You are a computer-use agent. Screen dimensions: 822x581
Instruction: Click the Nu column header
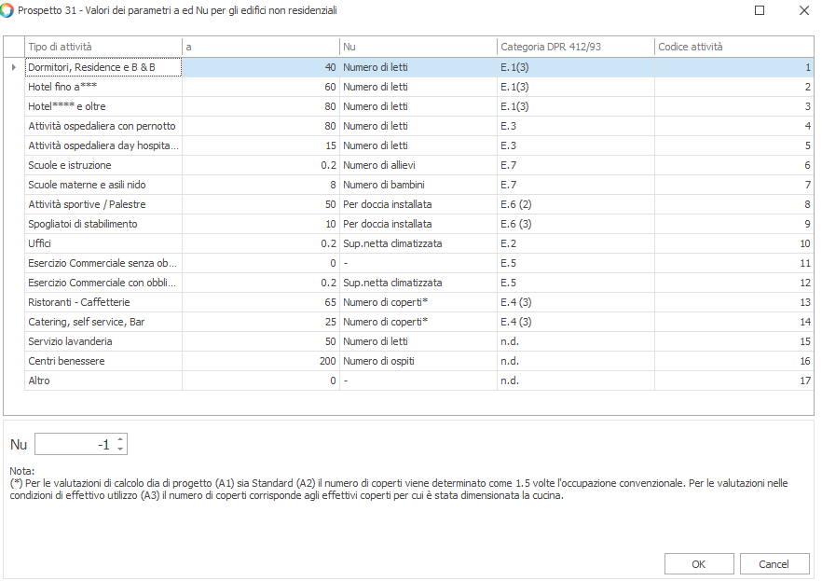pyautogui.click(x=418, y=47)
